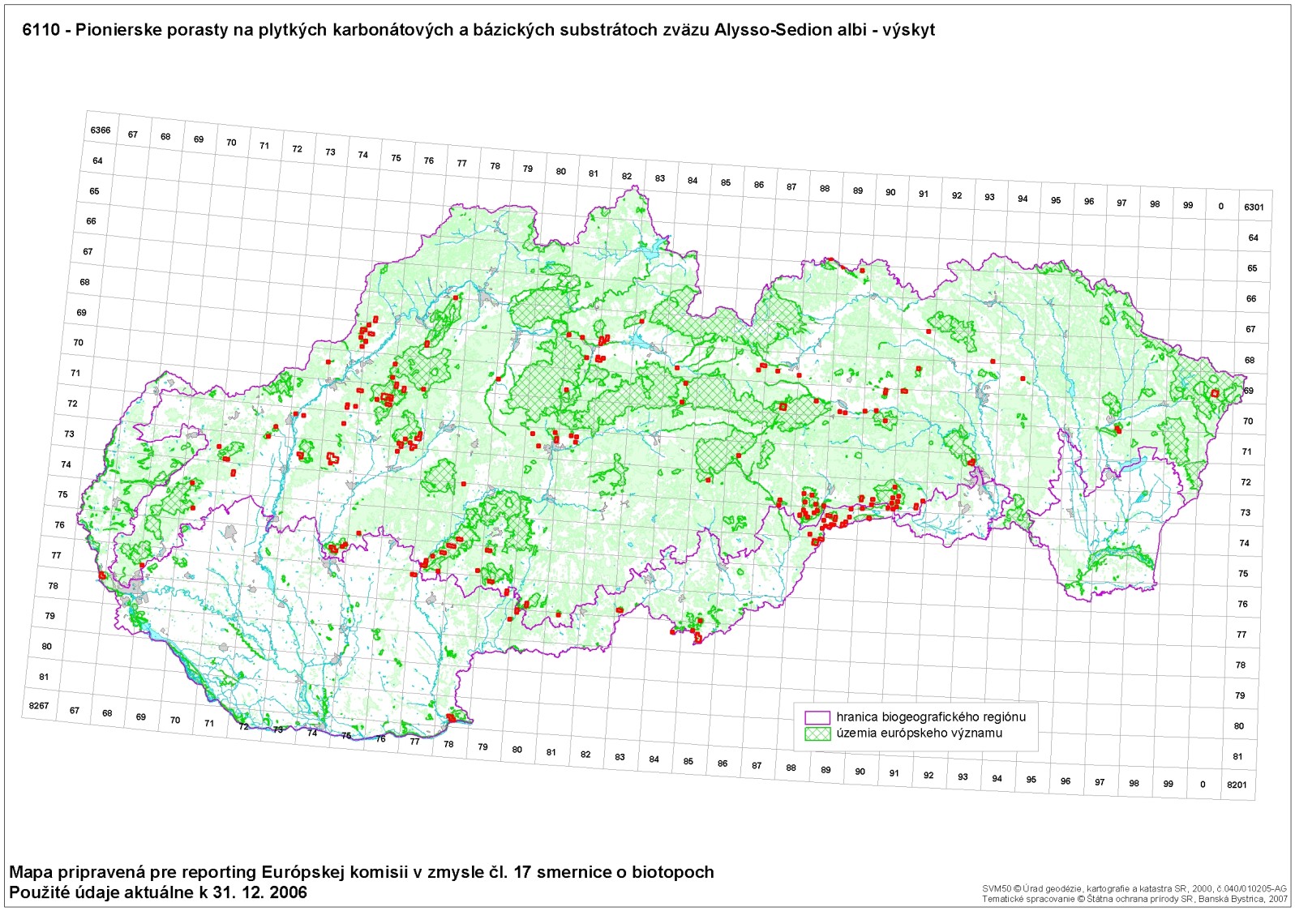Click grid corner label '8267'
The height and width of the screenshot is (911, 1295).
click(x=39, y=706)
